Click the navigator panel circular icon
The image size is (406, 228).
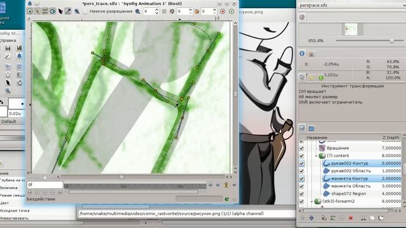302,17
